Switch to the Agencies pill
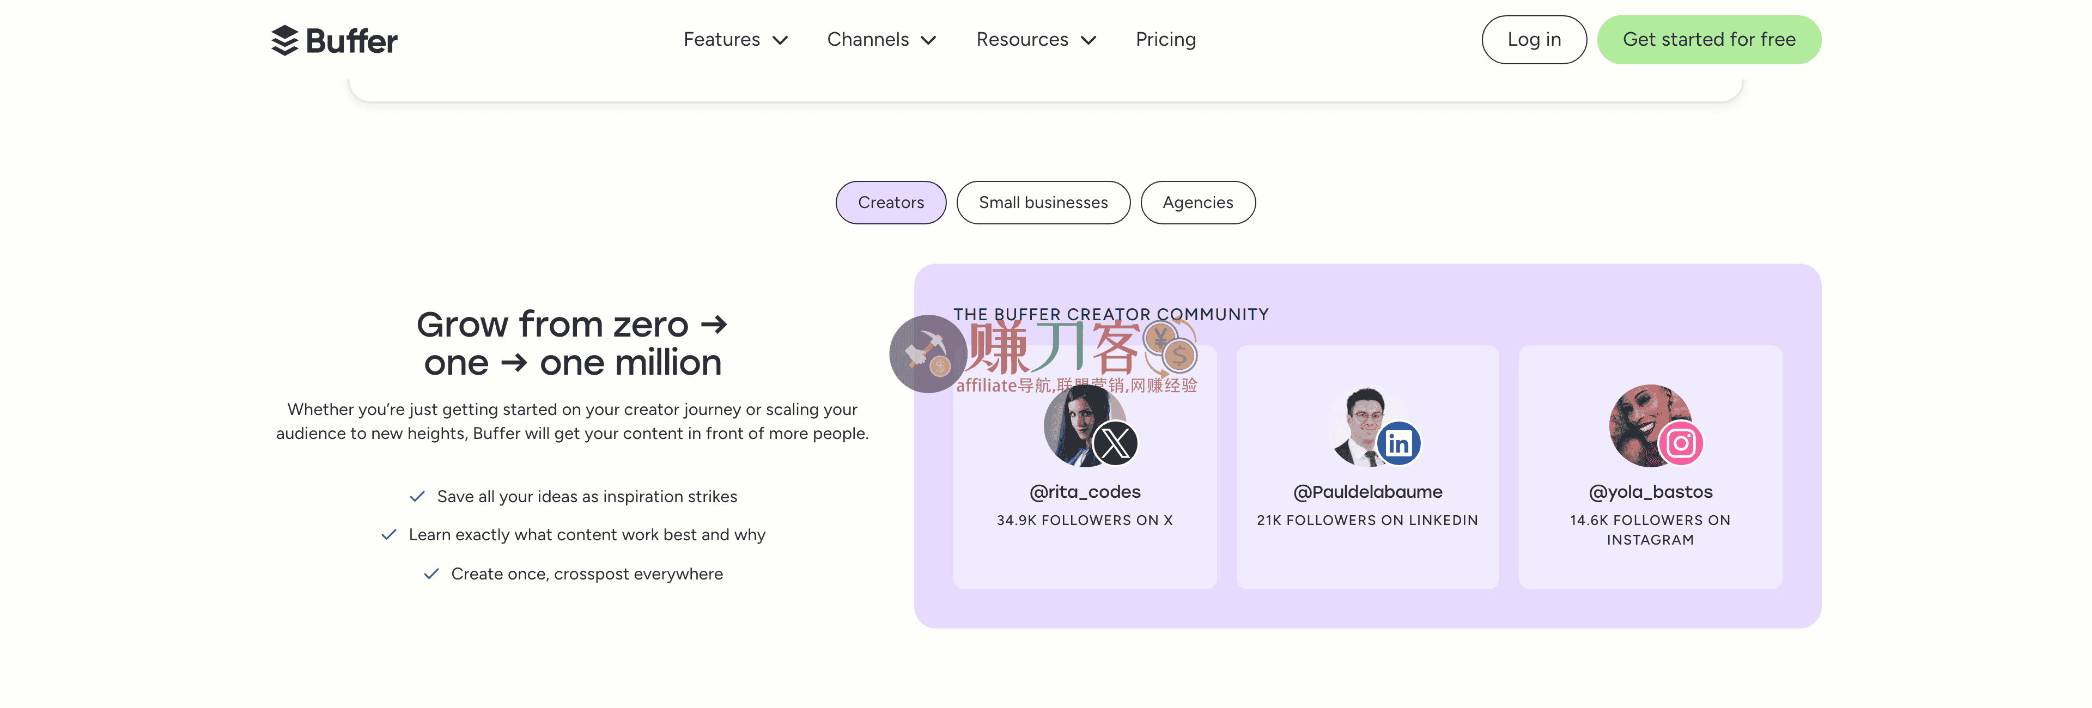The image size is (2092, 708). pos(1197,202)
